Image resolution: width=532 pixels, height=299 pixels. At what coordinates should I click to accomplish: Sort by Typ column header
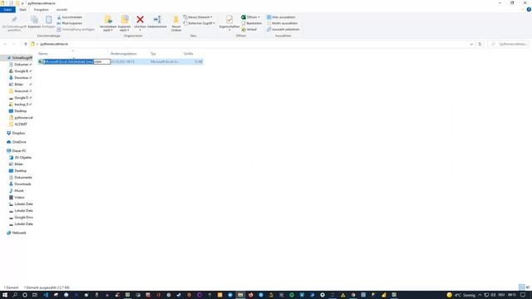tap(153, 53)
